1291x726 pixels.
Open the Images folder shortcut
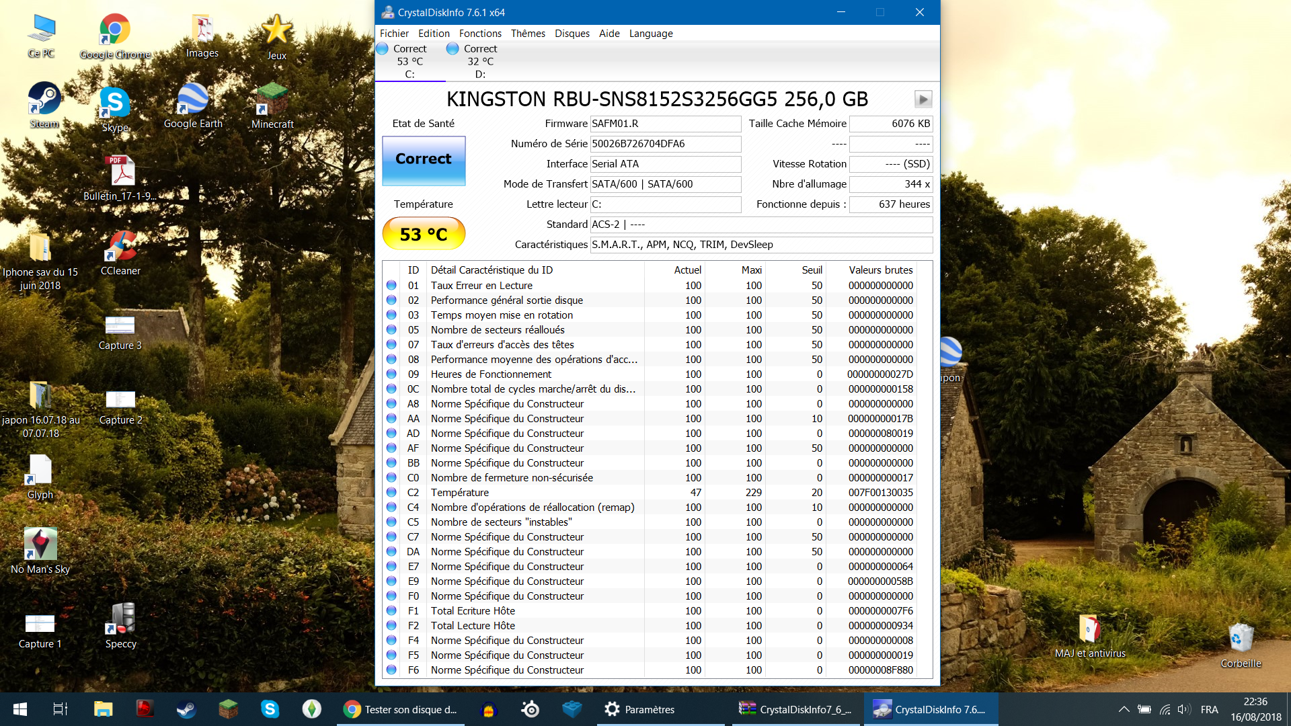[202, 36]
